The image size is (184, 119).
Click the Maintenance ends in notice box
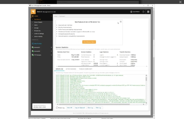point(42,106)
